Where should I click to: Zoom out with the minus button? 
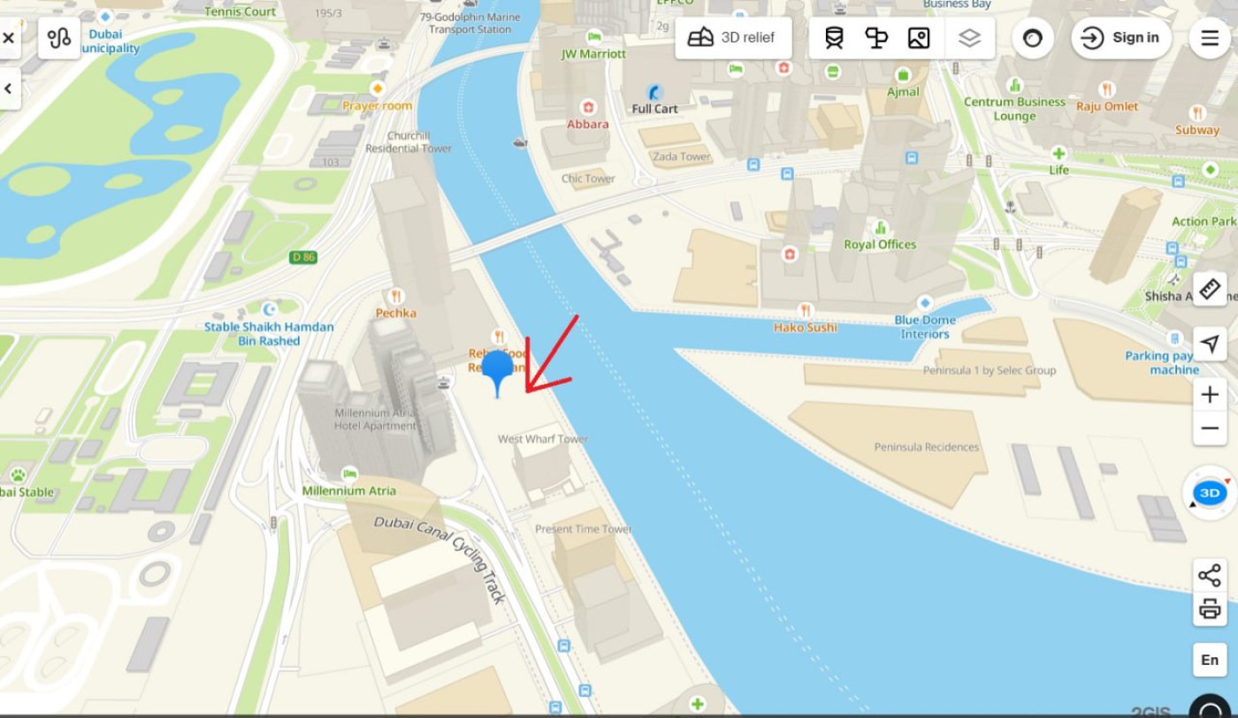[x=1210, y=429]
